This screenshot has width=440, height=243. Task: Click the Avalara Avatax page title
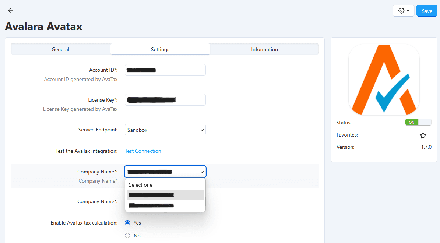pos(43,27)
